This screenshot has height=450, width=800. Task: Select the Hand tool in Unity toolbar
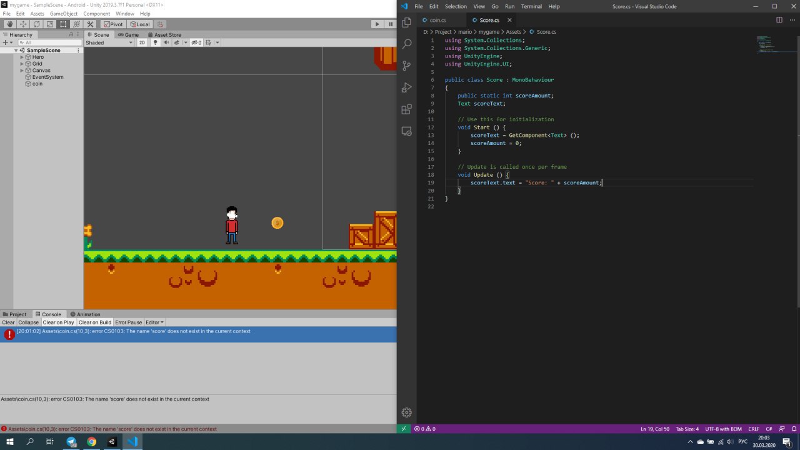[x=10, y=24]
